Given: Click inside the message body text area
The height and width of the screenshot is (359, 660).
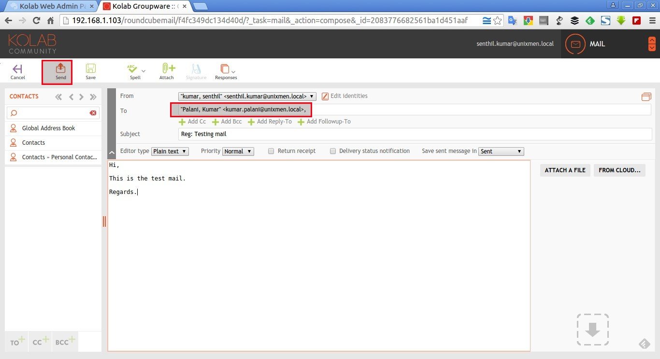Looking at the screenshot, I should coord(319,256).
